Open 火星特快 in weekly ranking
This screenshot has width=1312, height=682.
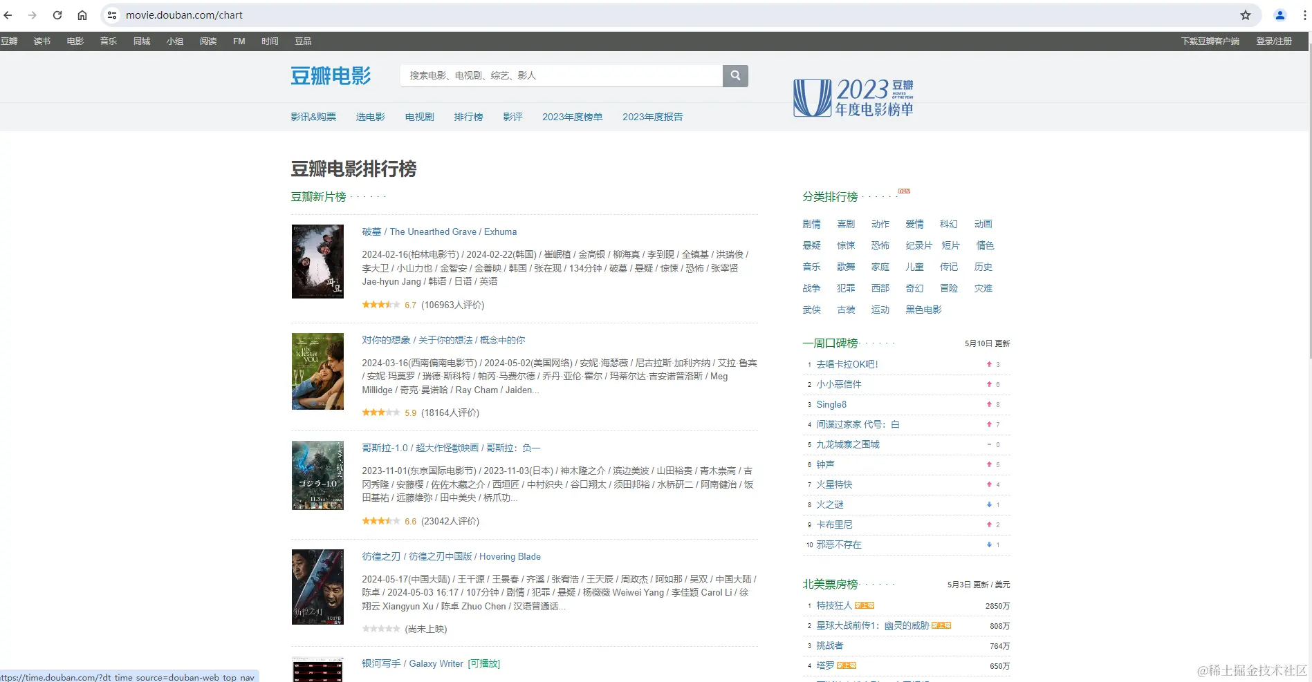click(x=834, y=484)
